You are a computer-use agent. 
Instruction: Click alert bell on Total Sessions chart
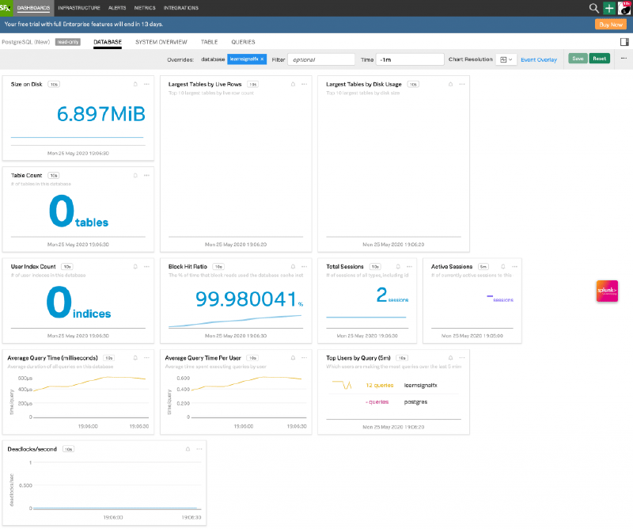[x=398, y=267]
